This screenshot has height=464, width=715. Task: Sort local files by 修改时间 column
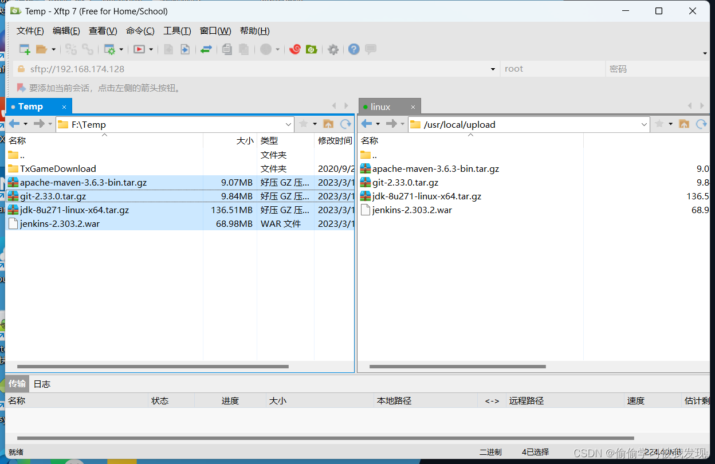[334, 140]
